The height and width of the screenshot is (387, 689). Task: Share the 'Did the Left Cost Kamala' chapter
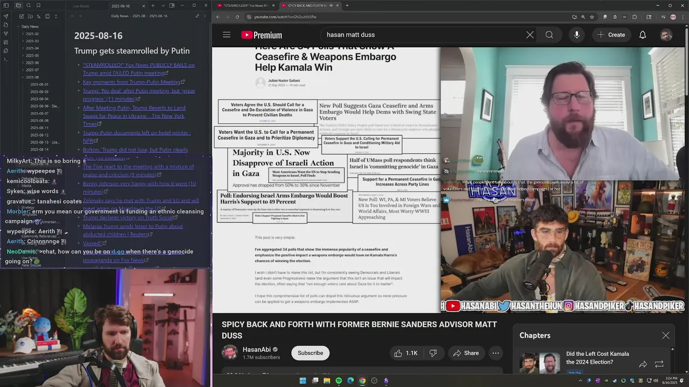[643, 364]
